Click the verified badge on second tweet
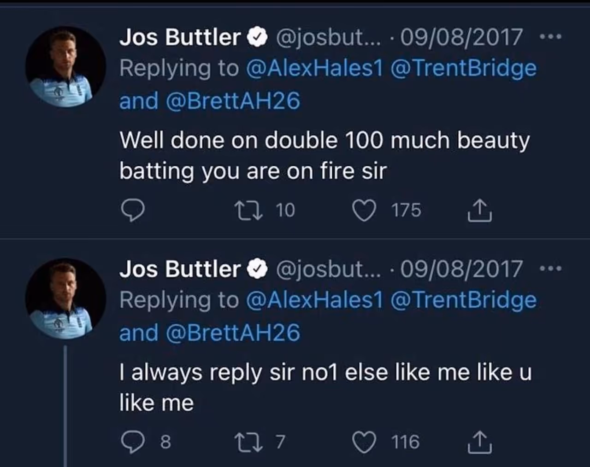 pyautogui.click(x=258, y=269)
